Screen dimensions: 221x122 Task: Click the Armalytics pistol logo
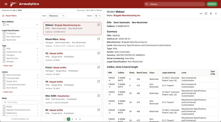[x=14, y=4]
